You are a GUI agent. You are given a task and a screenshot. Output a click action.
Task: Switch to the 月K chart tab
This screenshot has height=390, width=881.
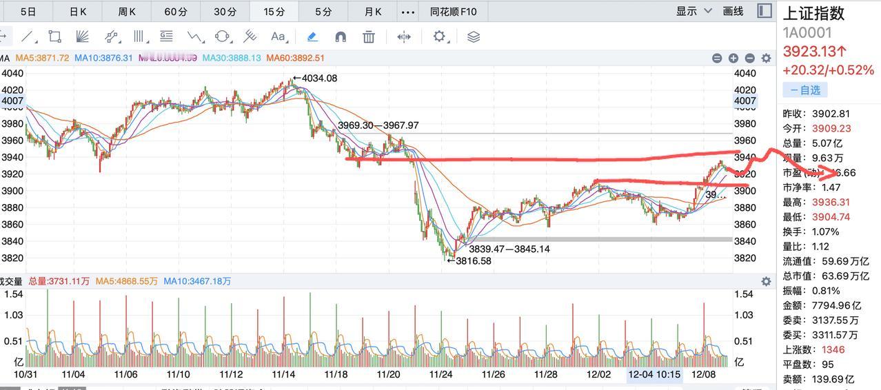click(372, 11)
